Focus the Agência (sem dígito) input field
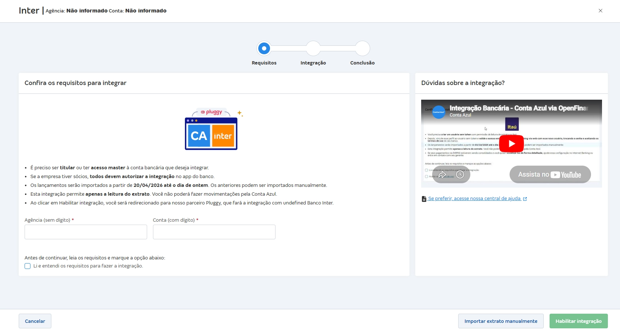 coord(86,232)
